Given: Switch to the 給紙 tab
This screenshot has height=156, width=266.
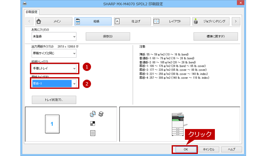Looking at the screenshot, I should [x=93, y=21].
